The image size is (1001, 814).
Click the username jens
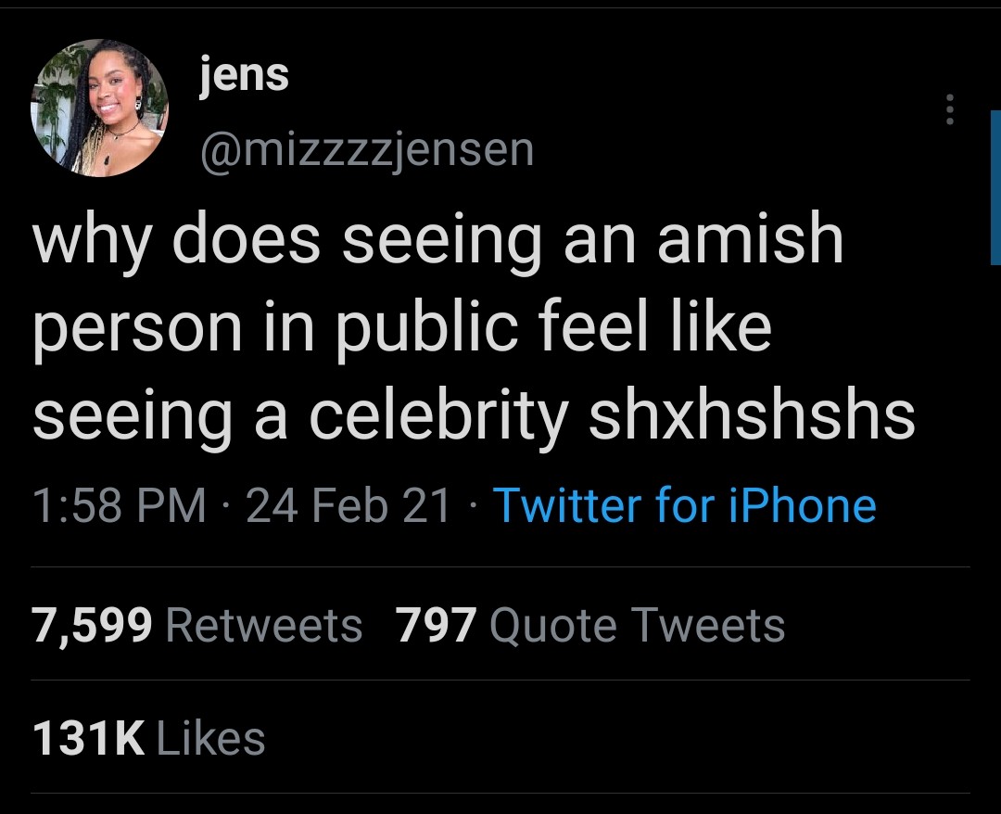point(245,75)
